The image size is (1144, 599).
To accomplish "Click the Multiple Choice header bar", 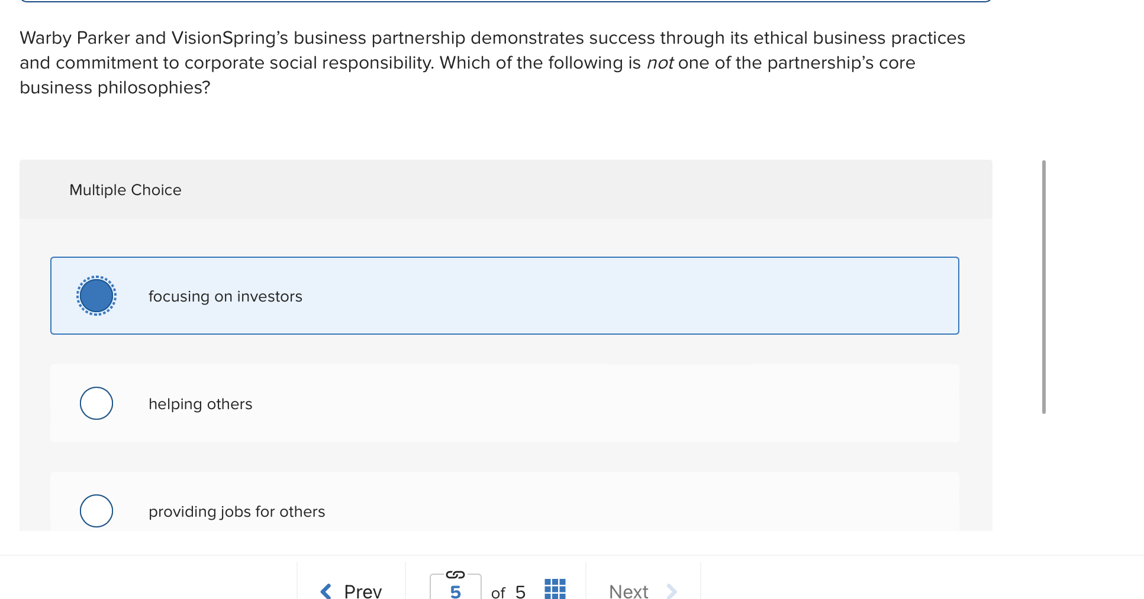I will (x=505, y=190).
